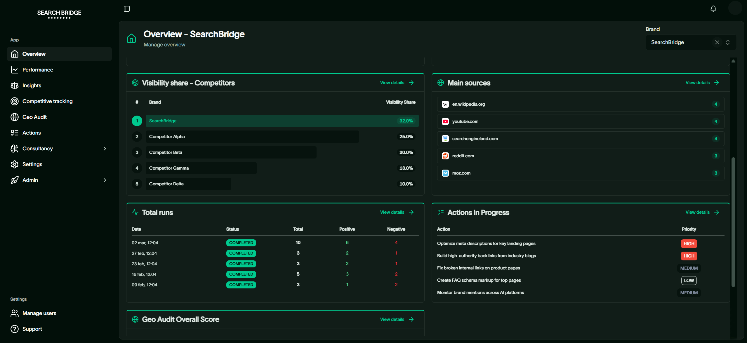747x343 pixels.
Task: Select the Competitor Beta visibility bar
Action: 231,152
